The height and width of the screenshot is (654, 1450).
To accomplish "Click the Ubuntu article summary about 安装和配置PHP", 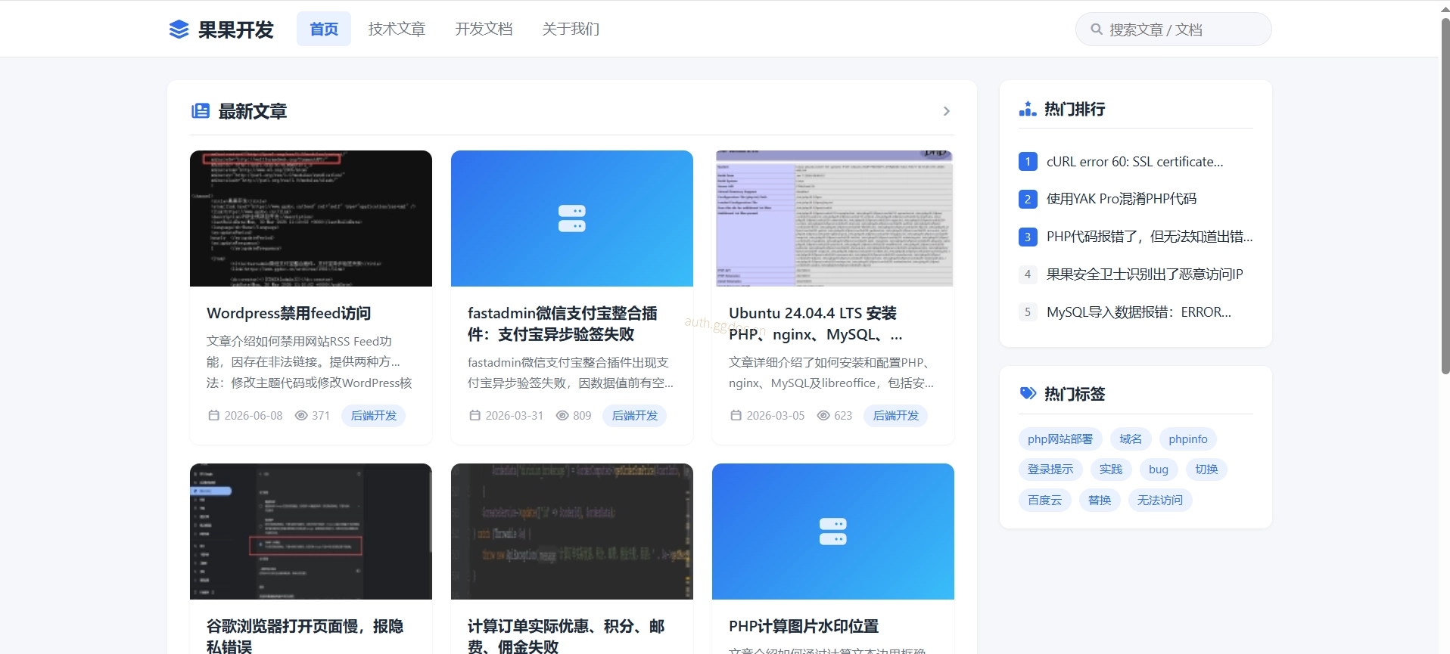I will [832, 373].
